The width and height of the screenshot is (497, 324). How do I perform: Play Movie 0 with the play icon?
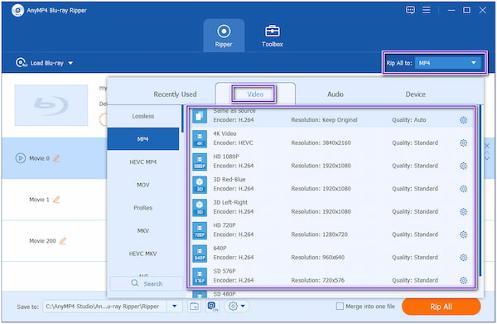20,158
